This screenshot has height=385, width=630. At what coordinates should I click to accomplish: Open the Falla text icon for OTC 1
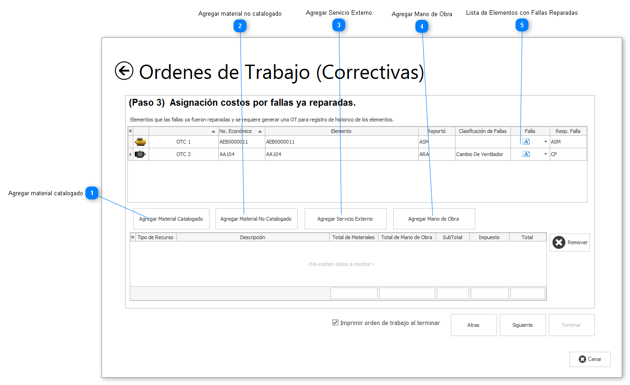tap(526, 142)
